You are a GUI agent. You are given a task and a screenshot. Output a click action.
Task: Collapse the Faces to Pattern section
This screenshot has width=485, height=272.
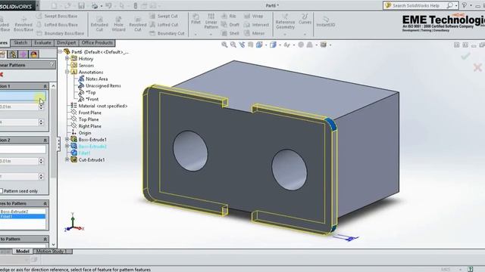coord(45,239)
